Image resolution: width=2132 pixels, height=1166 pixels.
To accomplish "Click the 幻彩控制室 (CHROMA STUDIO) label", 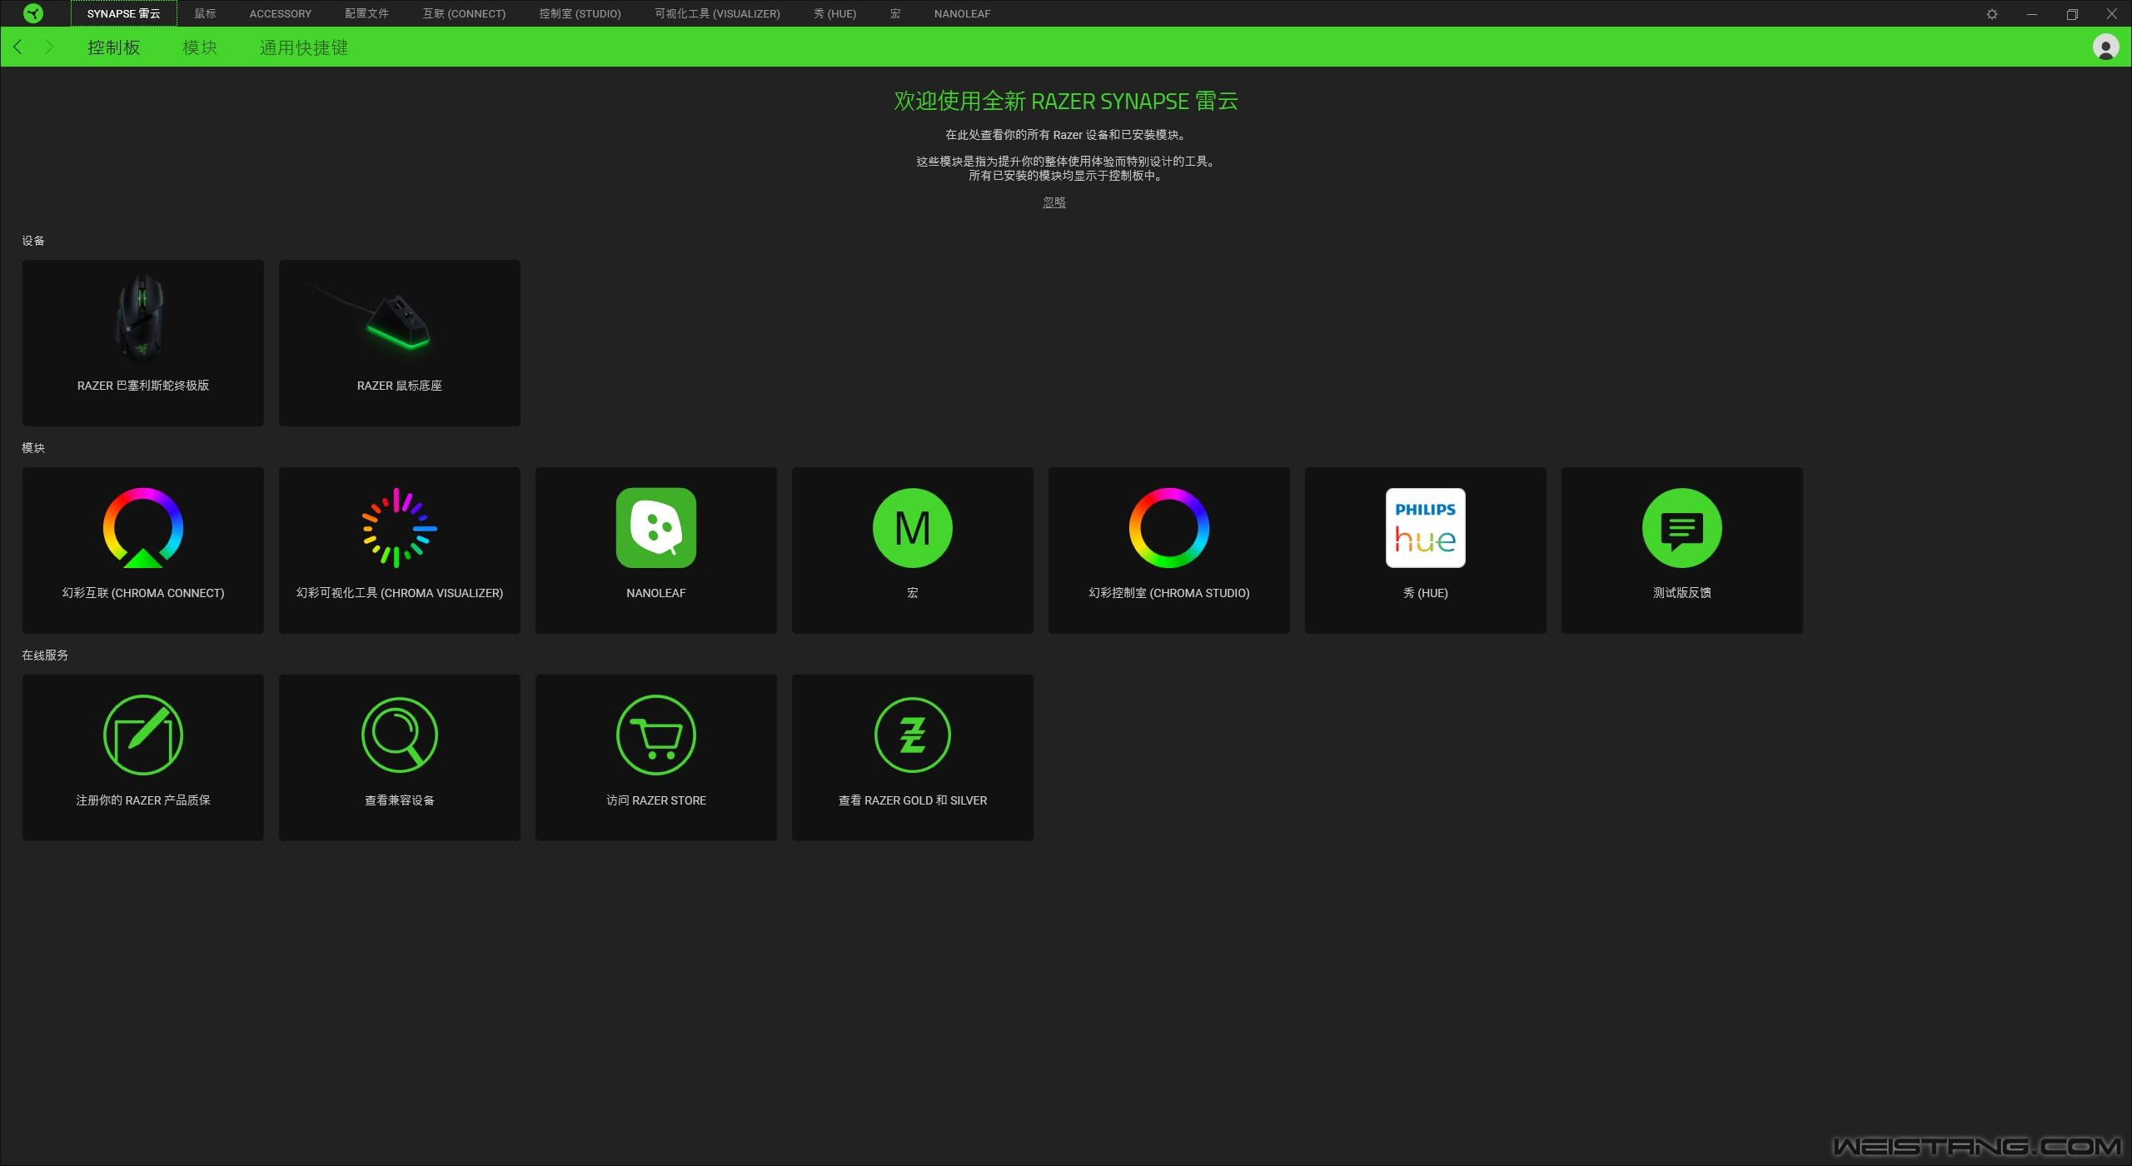I will 1169,593.
